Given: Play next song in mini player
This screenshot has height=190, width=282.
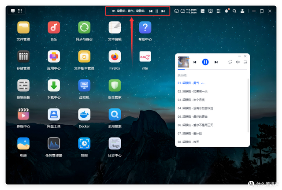Looking at the screenshot, I should coord(216,62).
